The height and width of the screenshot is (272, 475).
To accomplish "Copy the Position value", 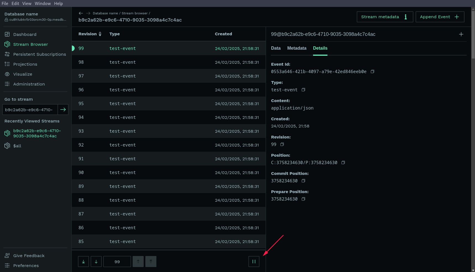I will point(343,163).
